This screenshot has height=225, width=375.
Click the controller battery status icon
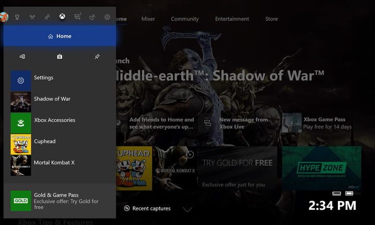tap(349, 193)
